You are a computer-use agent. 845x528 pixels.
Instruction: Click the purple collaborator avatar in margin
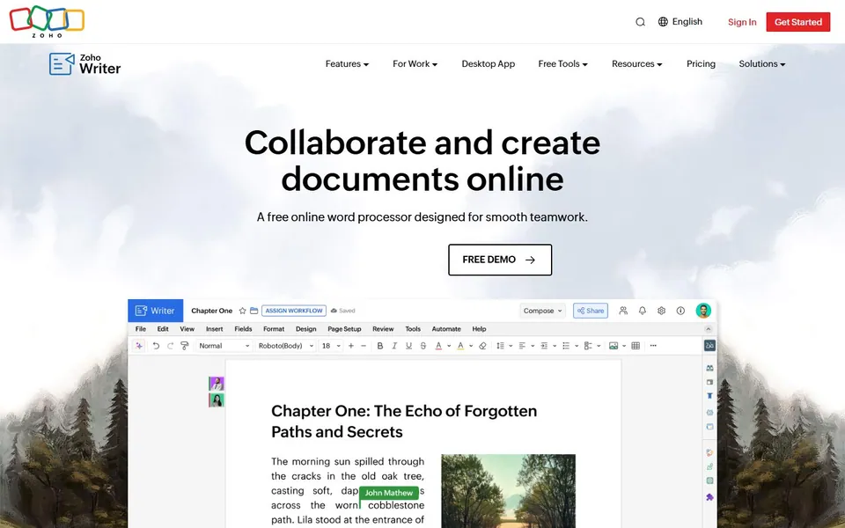click(x=217, y=384)
